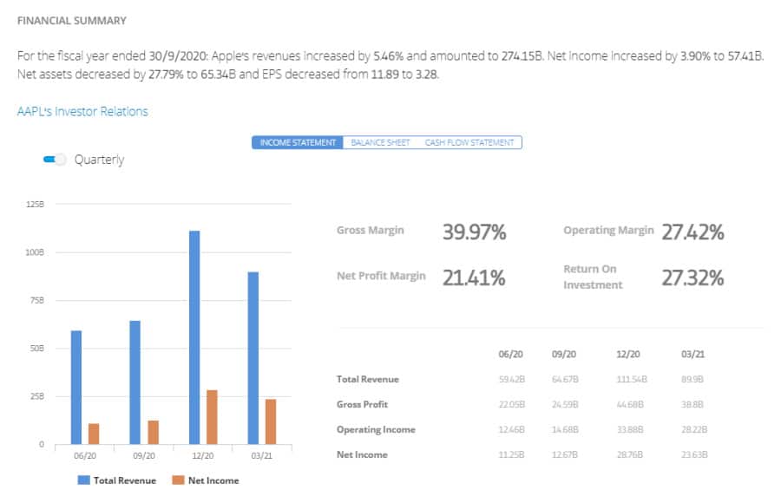Click the Operating Income row label

coord(376,429)
